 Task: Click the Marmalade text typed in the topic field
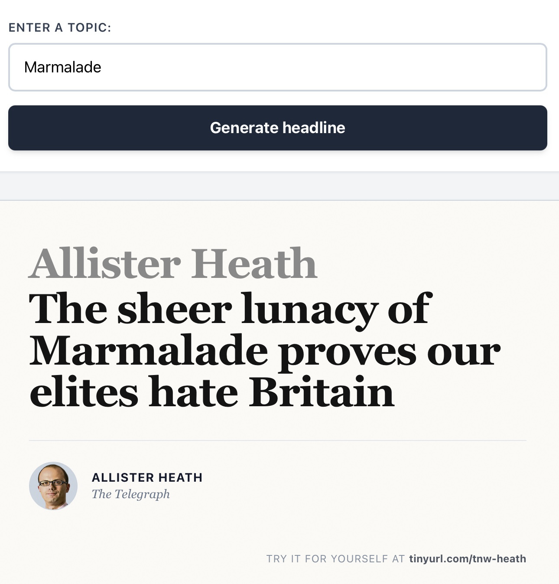(x=63, y=67)
